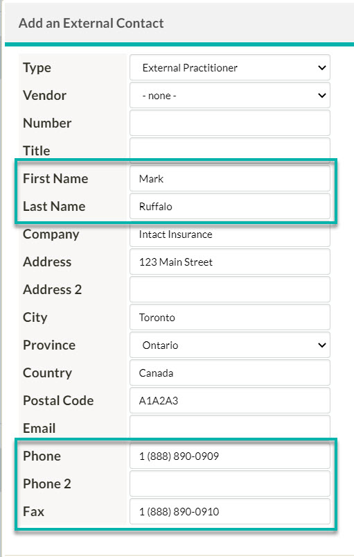Image resolution: width=354 pixels, height=557 pixels.
Task: Click the Company field with Intact Insurance
Action: 230,235
